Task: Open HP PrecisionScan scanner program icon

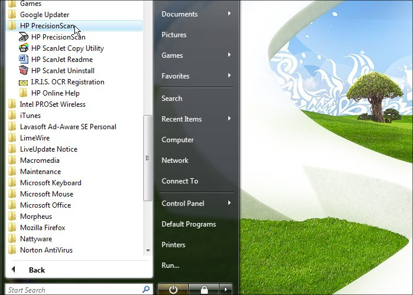Action: click(24, 37)
